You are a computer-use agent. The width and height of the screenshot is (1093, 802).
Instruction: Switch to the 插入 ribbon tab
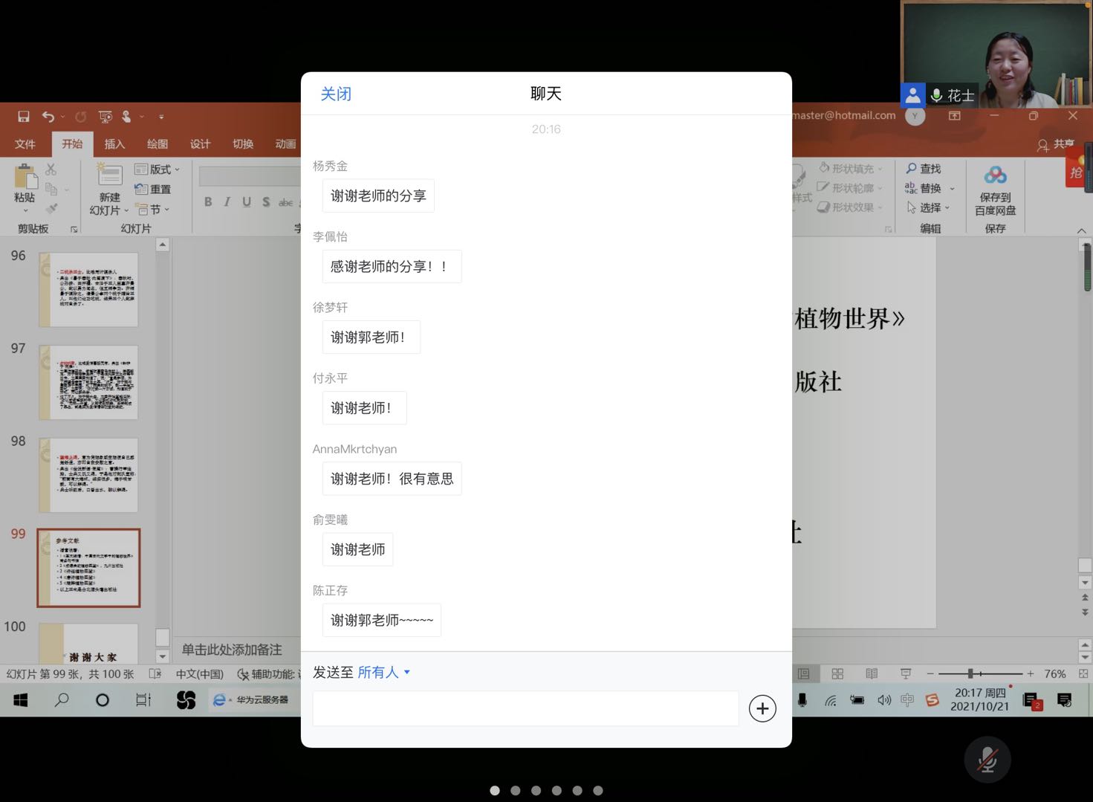point(114,144)
